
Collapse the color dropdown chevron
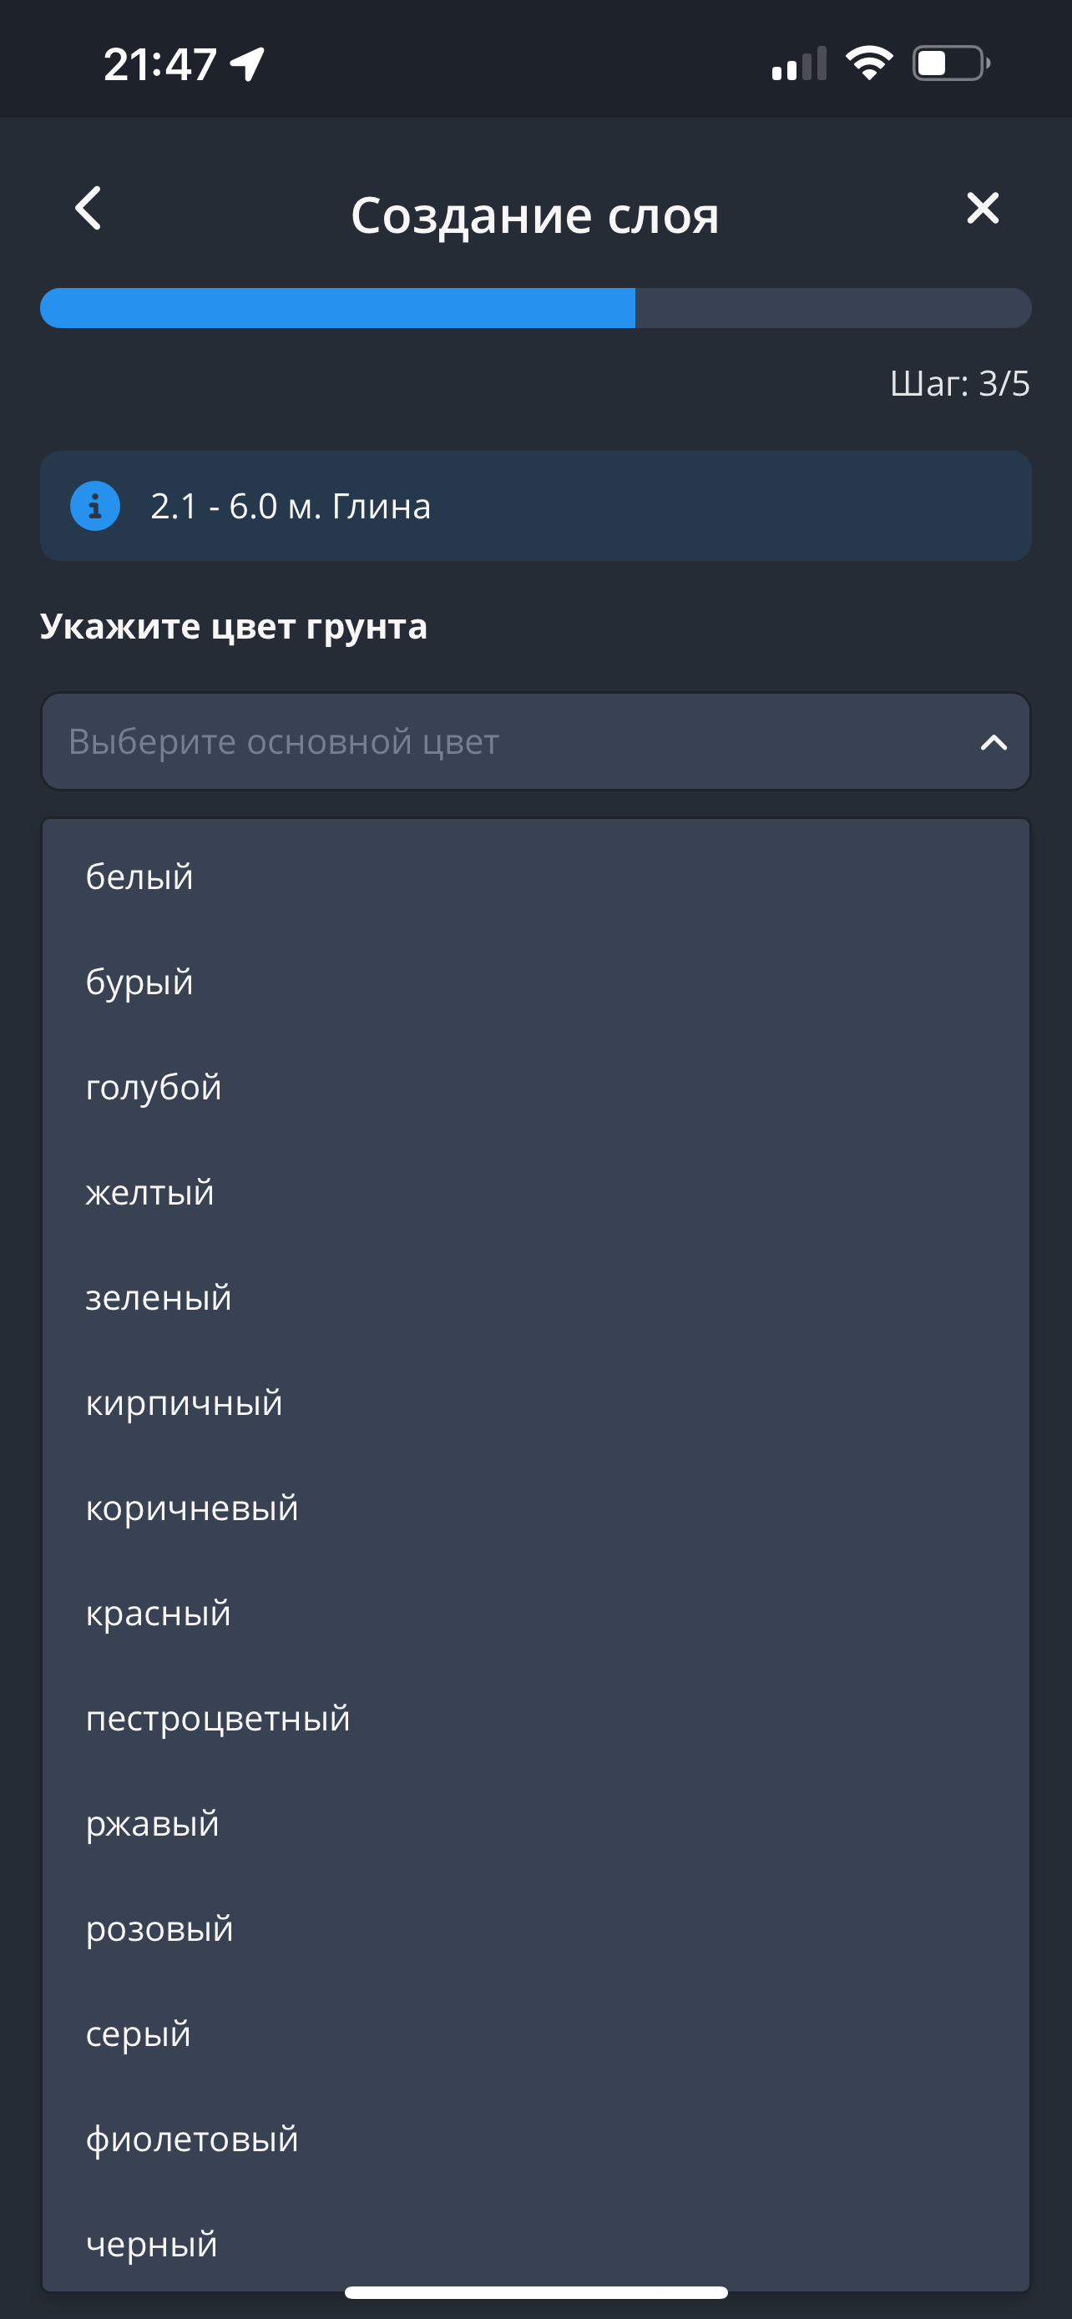click(993, 743)
